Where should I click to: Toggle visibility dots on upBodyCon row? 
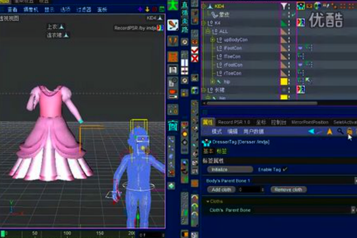(x=289, y=40)
